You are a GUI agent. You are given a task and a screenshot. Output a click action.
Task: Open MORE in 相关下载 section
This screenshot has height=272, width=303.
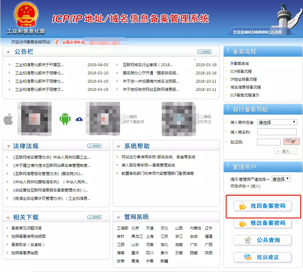(94, 217)
